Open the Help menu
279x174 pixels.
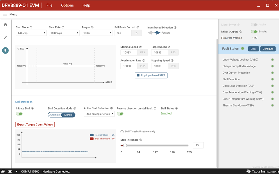point(86,5)
